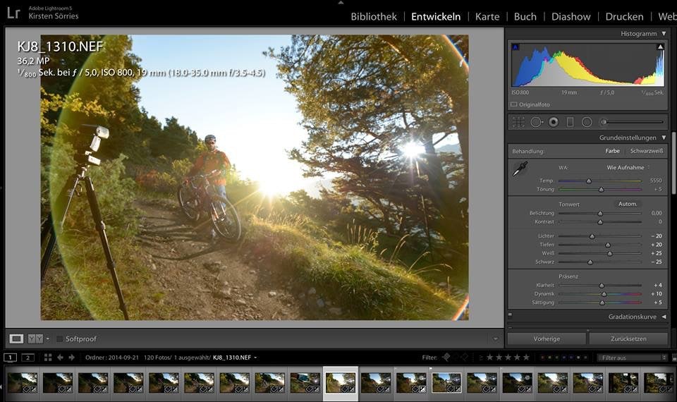
Task: Go forward using the right arrow
Action: [x=72, y=358]
